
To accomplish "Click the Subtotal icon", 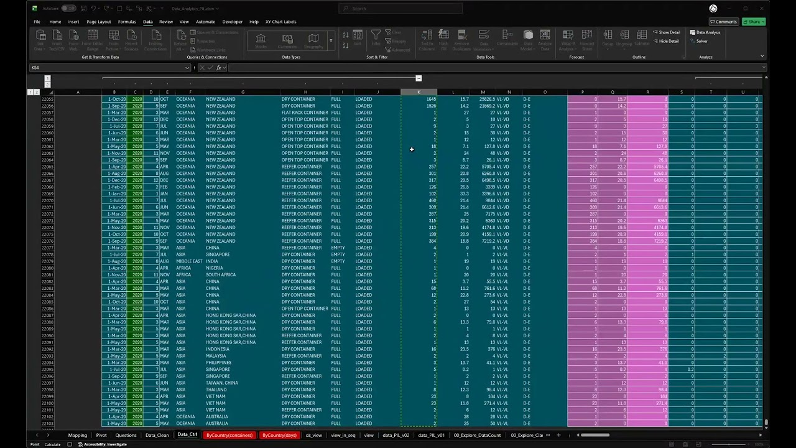I will click(642, 37).
